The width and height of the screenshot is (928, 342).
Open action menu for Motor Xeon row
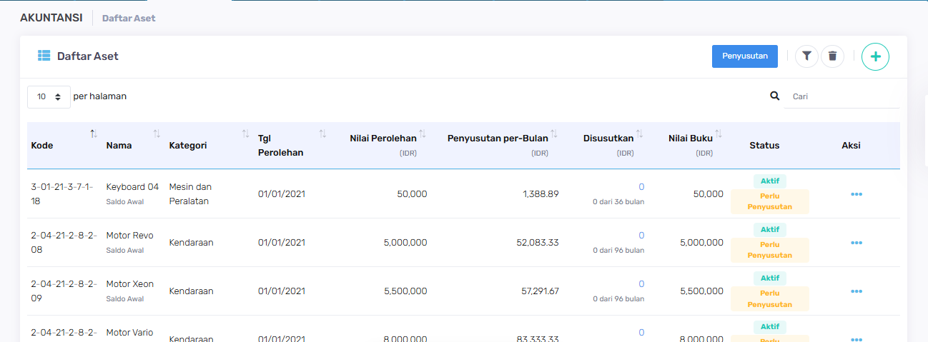point(857,291)
